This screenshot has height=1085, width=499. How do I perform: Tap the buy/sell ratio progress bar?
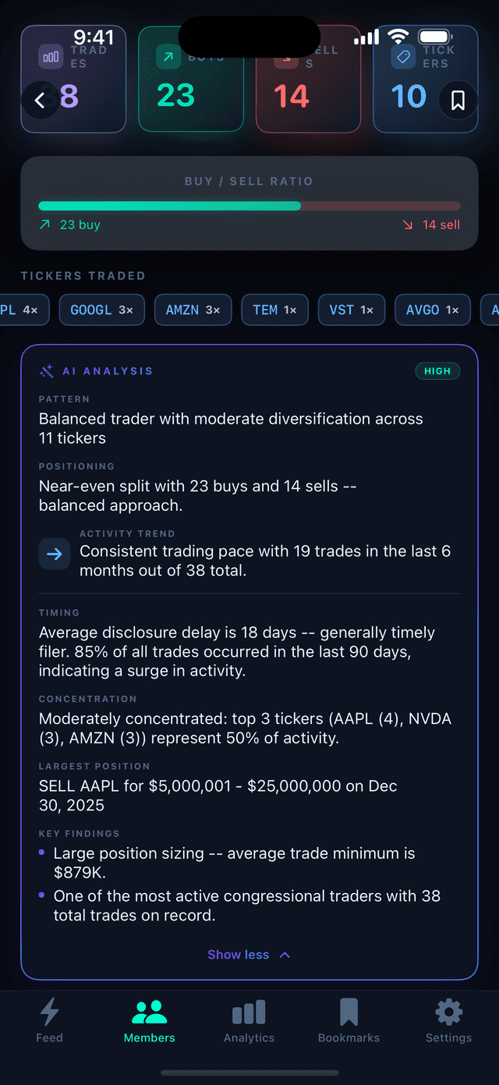pos(249,205)
